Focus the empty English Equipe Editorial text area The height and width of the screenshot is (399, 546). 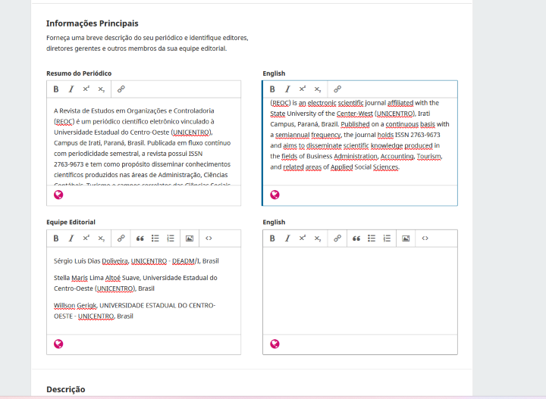(360, 291)
